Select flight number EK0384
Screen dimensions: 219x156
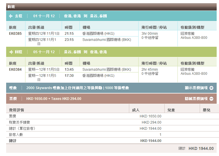pyautogui.click(x=15, y=70)
